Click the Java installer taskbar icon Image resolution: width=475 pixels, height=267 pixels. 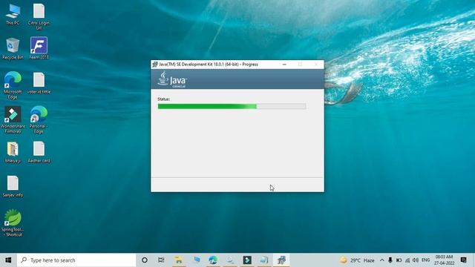pos(281,260)
